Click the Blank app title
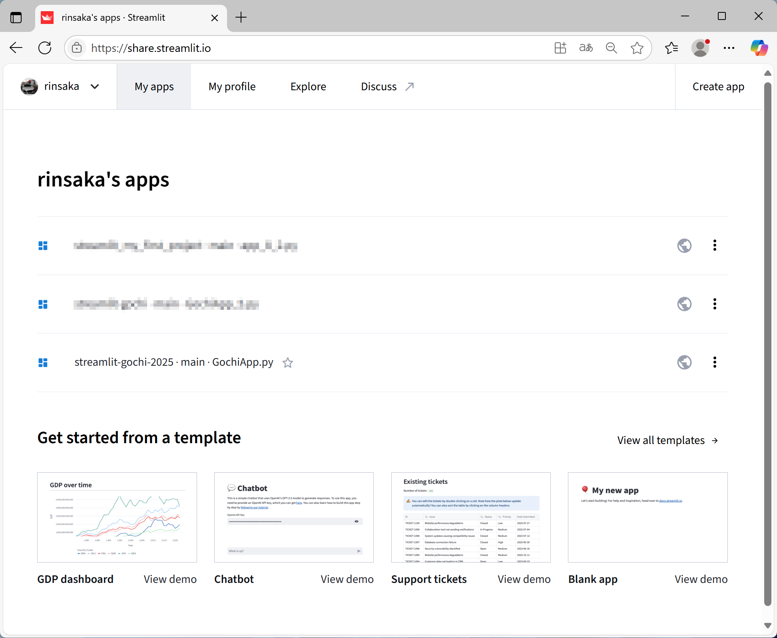Image resolution: width=777 pixels, height=638 pixels. pos(593,579)
